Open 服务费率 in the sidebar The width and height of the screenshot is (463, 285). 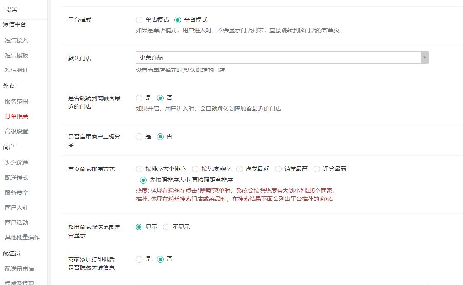[17, 193]
